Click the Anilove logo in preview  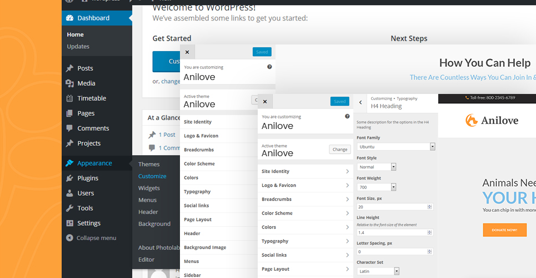(x=492, y=120)
